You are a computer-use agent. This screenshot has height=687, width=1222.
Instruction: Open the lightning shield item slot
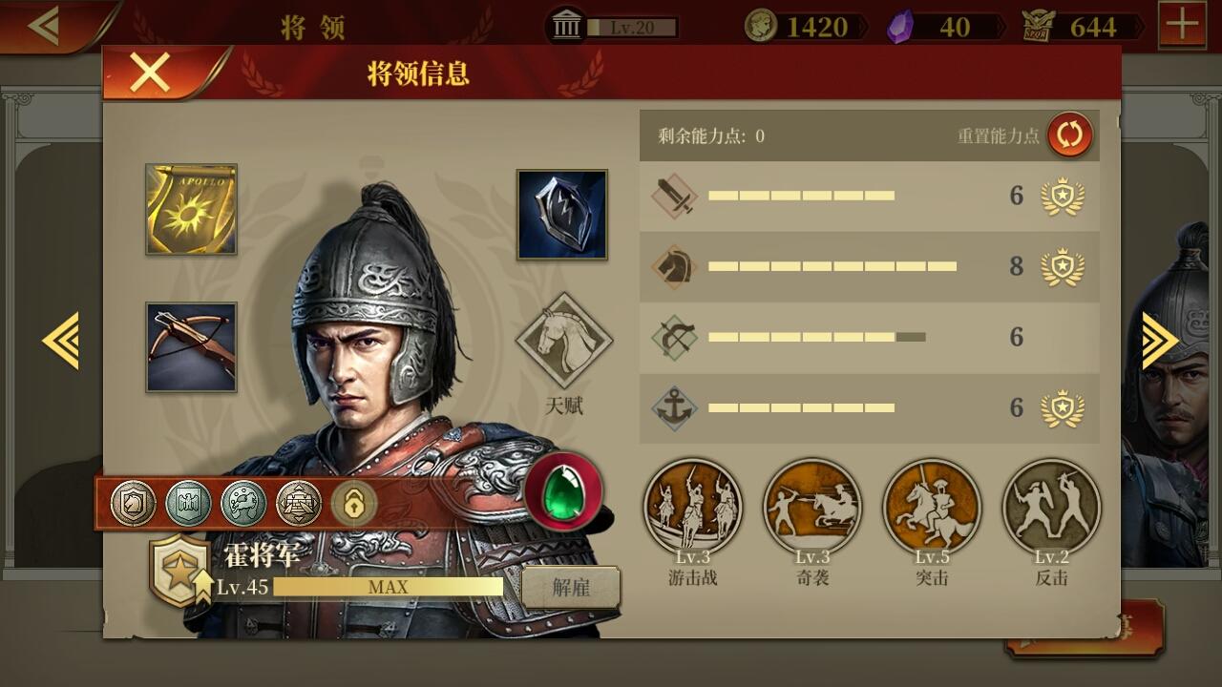point(562,215)
